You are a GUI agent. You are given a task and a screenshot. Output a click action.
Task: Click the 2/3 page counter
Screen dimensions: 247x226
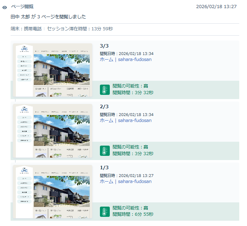click(104, 106)
